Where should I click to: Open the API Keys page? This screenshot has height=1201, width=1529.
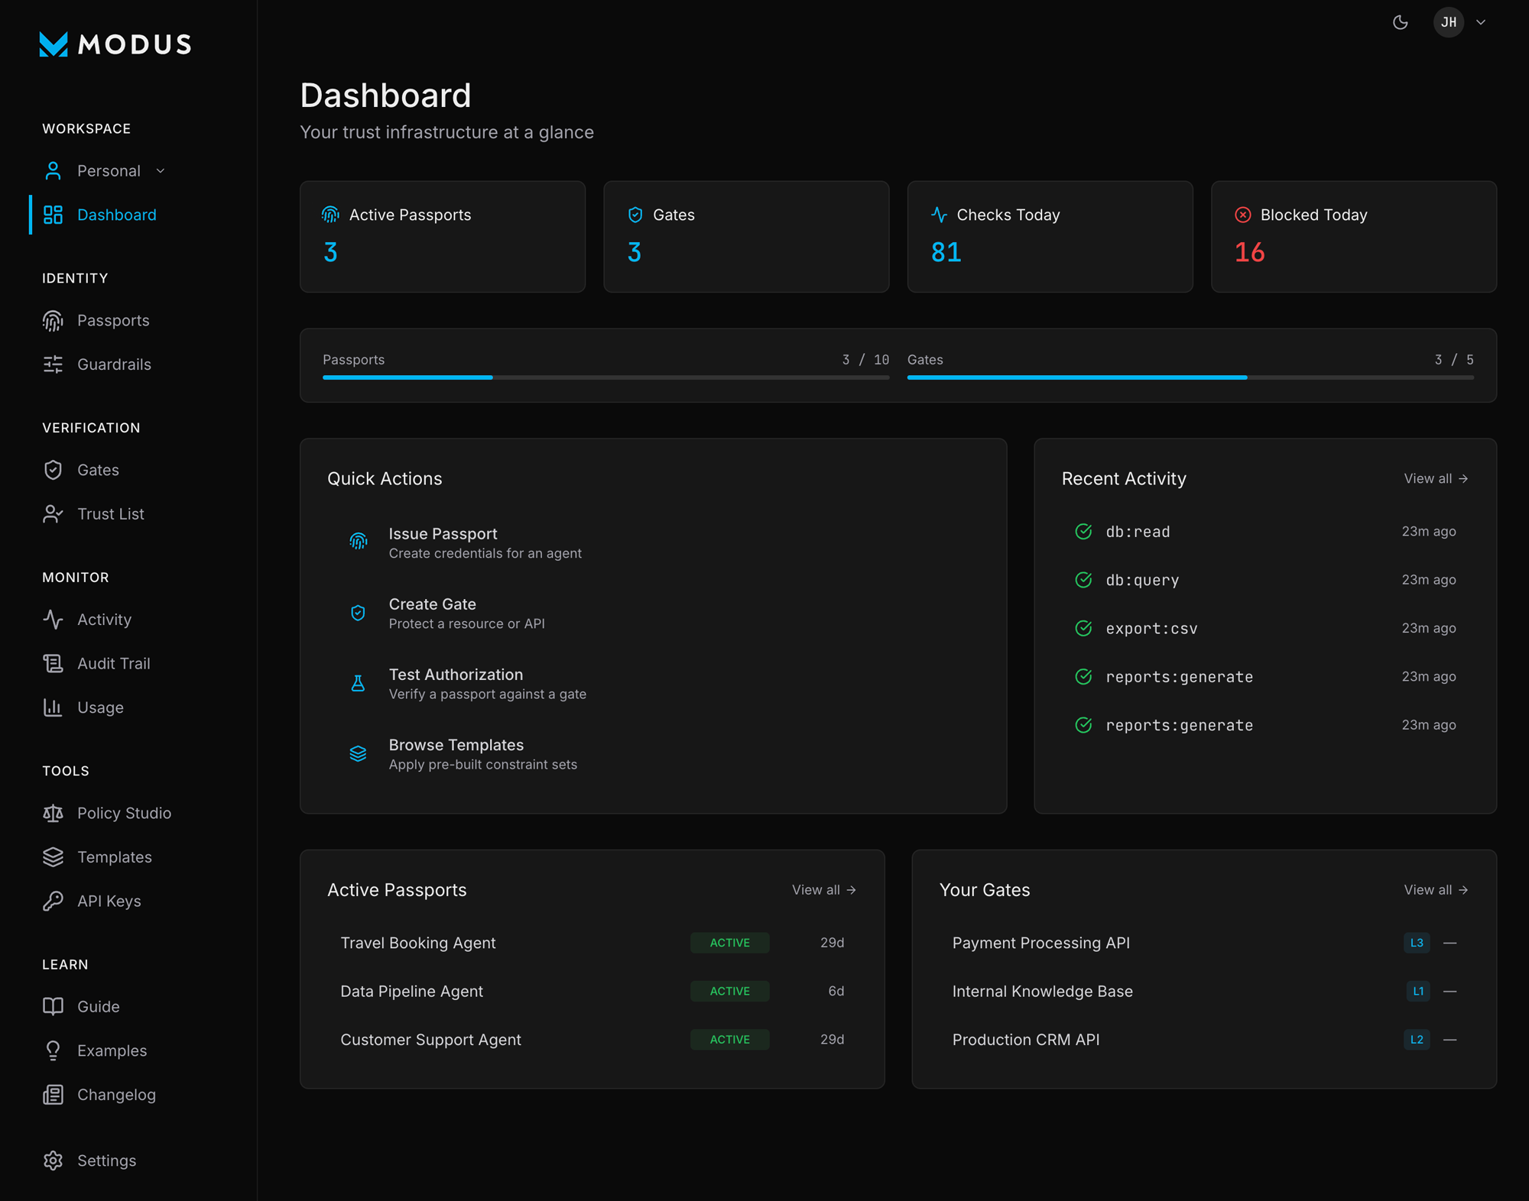click(108, 901)
